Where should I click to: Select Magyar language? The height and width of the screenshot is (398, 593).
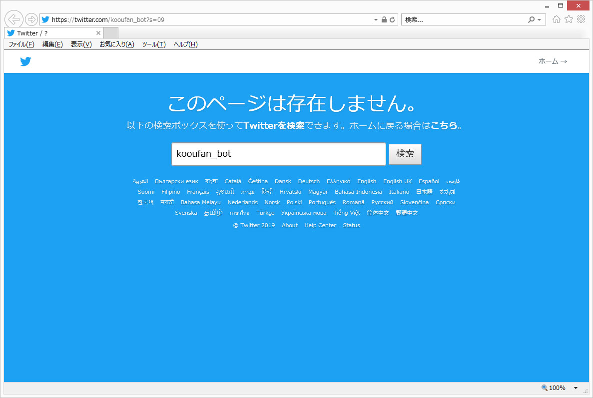click(x=318, y=192)
